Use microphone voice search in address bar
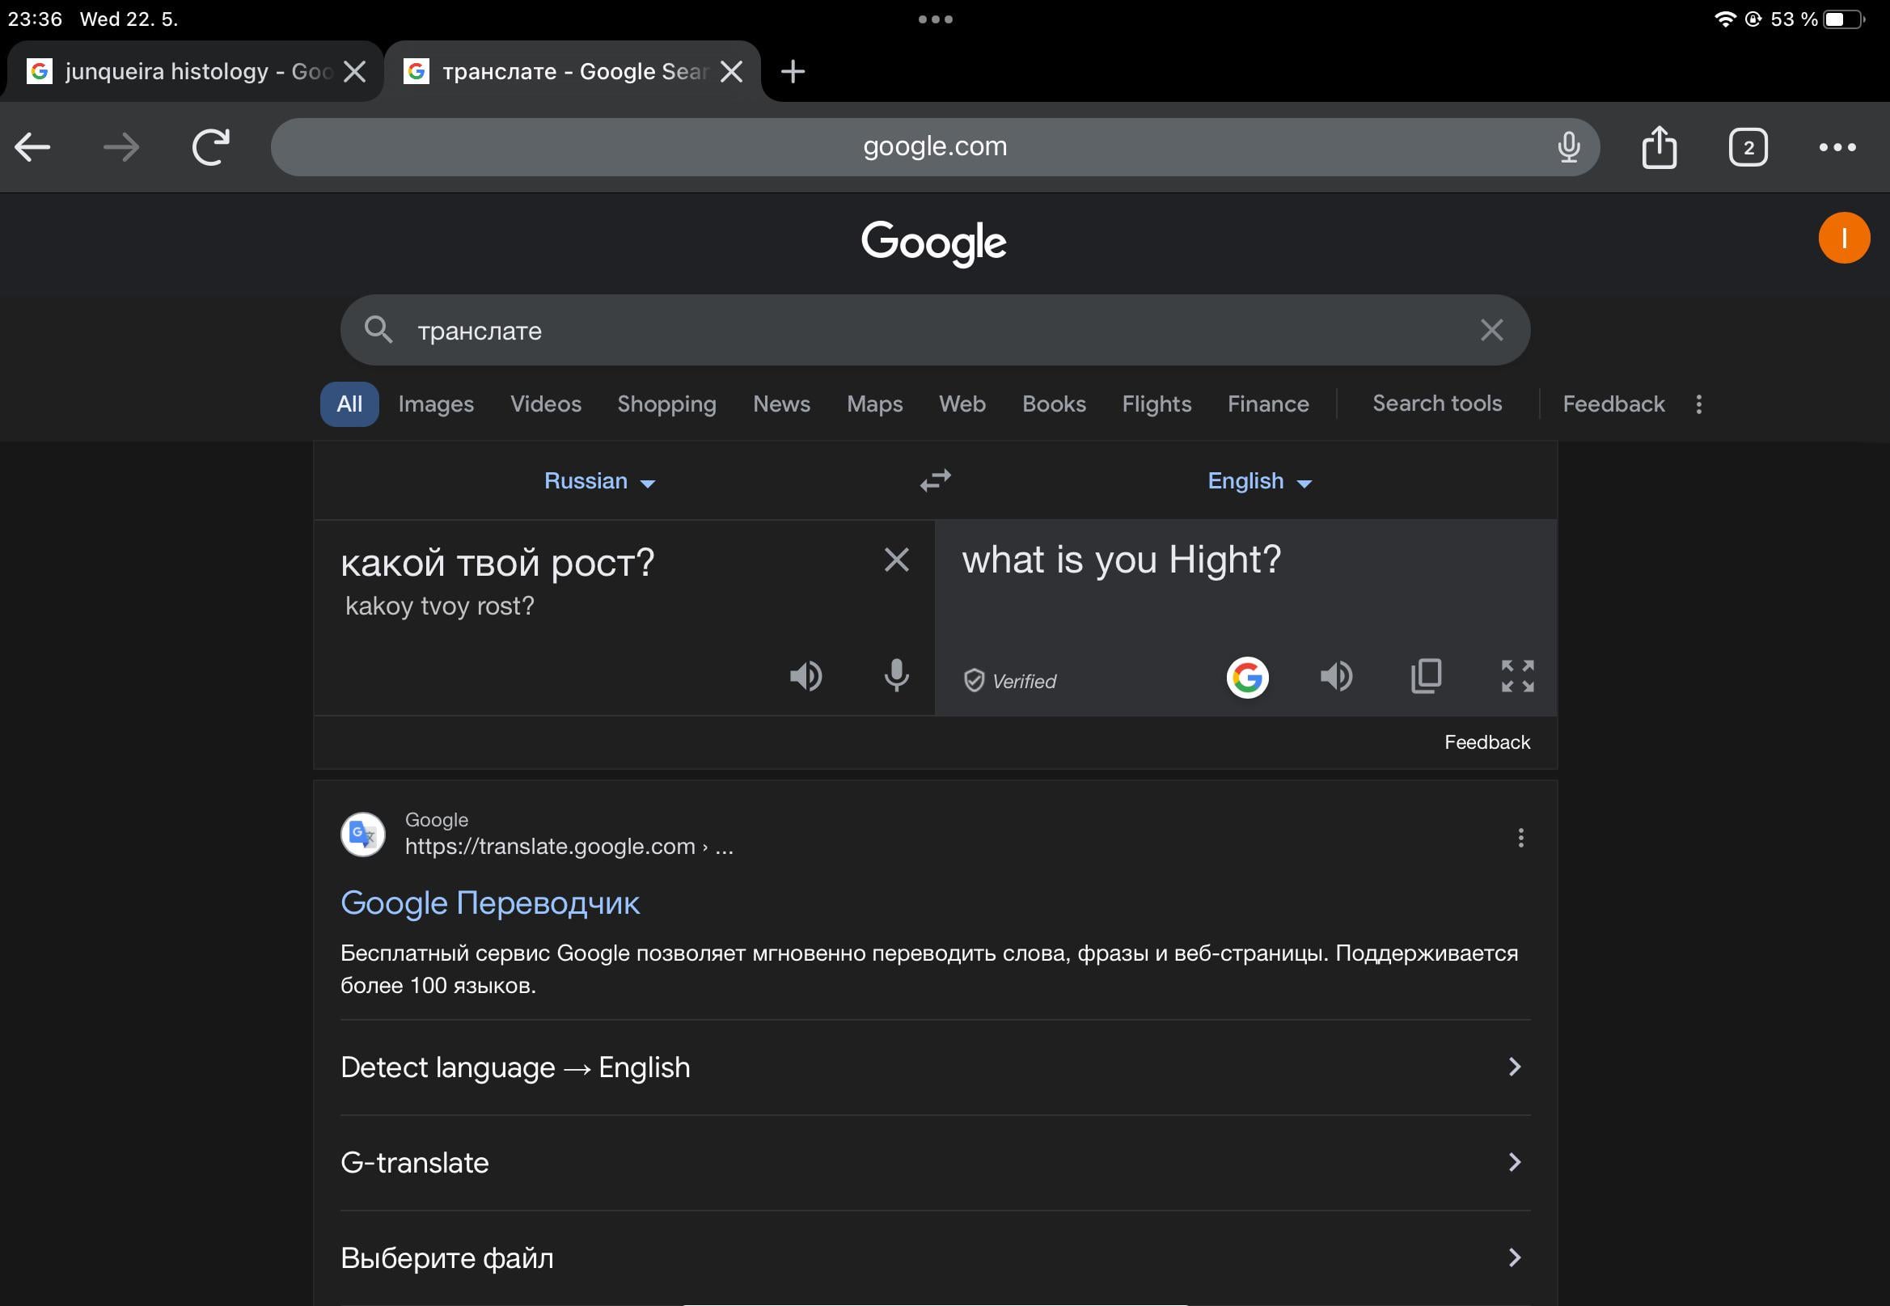 click(1568, 146)
